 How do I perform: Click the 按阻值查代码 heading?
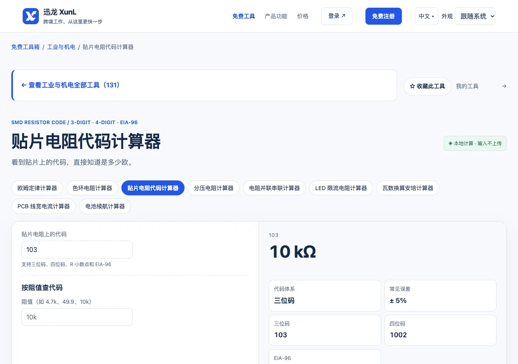(x=42, y=288)
